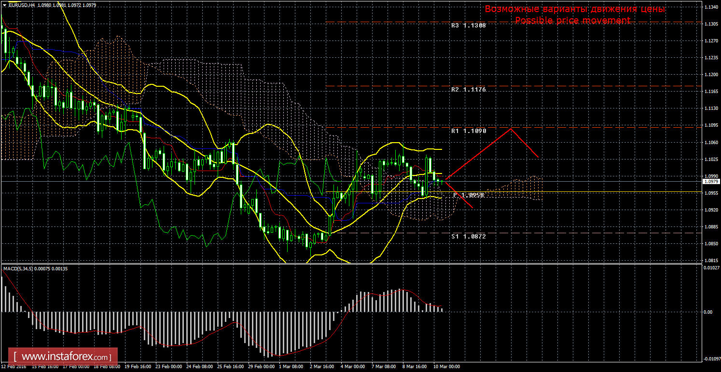Select the 19 Feb 16:00 time axis marker
Image resolution: width=721 pixels, height=372 pixels.
(x=137, y=367)
